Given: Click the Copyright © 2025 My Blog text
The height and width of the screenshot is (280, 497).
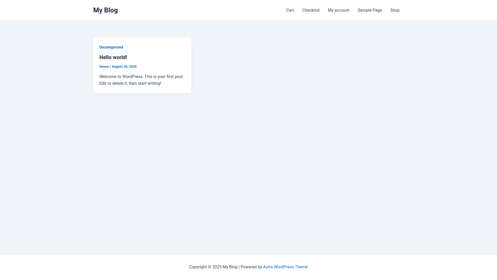Looking at the screenshot, I should (x=213, y=267).
